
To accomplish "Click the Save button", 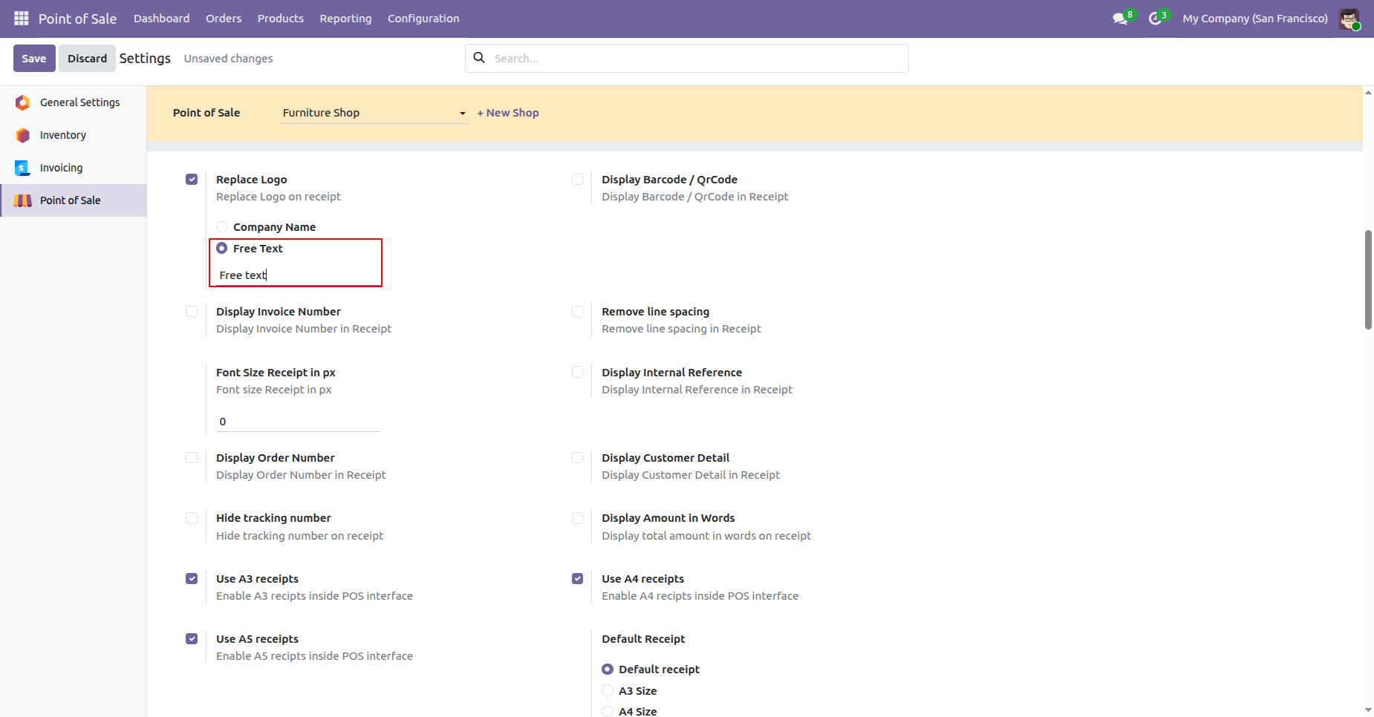I will coord(34,59).
